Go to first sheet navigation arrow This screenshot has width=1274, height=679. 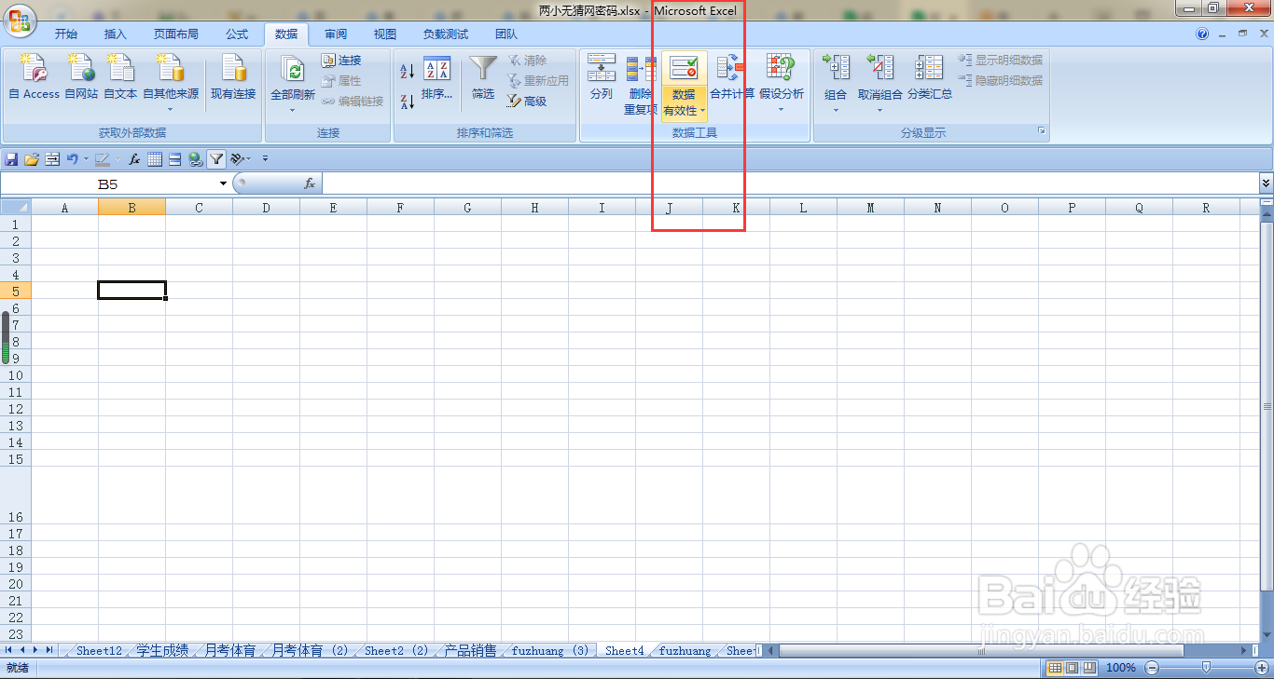pos(9,649)
